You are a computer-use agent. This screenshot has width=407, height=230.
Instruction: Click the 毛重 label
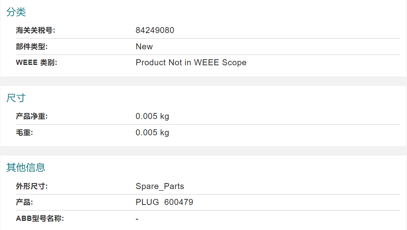point(24,133)
